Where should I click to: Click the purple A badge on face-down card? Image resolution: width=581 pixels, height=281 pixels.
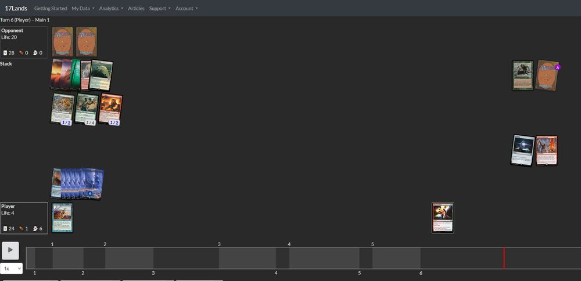[x=558, y=67]
